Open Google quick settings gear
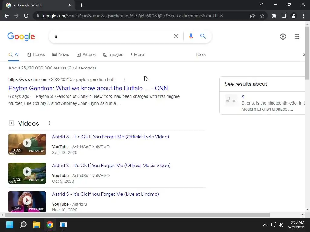 point(283,37)
